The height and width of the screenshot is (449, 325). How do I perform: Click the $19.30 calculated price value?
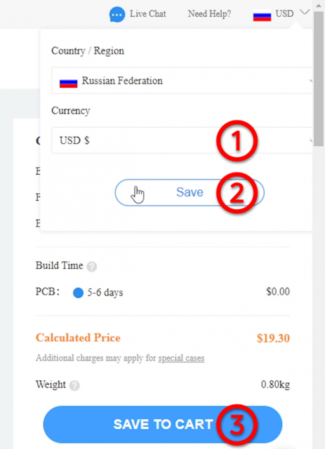coord(273,338)
